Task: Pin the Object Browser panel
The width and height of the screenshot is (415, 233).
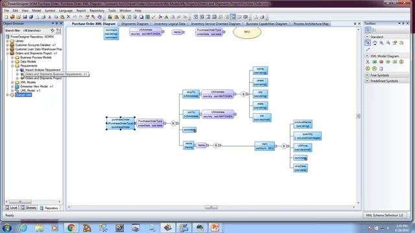Action: (x=56, y=23)
